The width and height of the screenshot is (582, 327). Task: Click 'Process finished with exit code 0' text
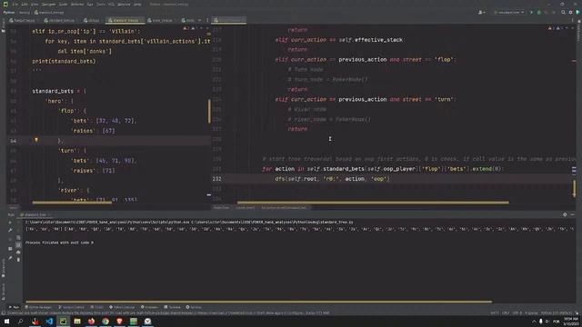pyautogui.click(x=59, y=243)
